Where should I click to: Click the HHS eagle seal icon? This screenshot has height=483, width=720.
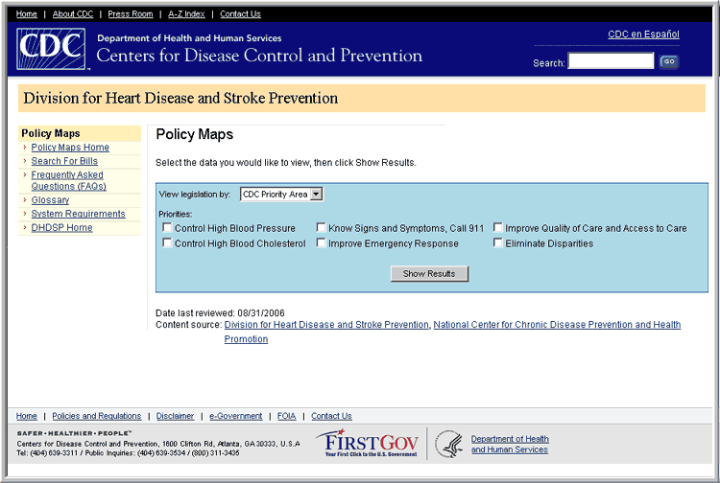click(448, 444)
